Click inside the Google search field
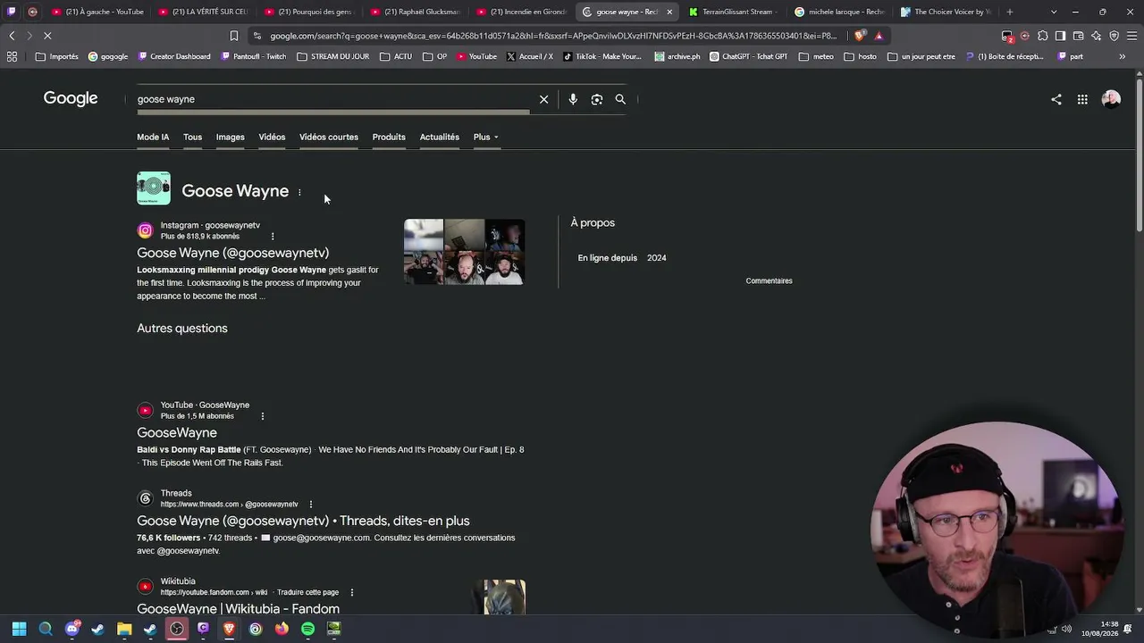 click(x=331, y=99)
